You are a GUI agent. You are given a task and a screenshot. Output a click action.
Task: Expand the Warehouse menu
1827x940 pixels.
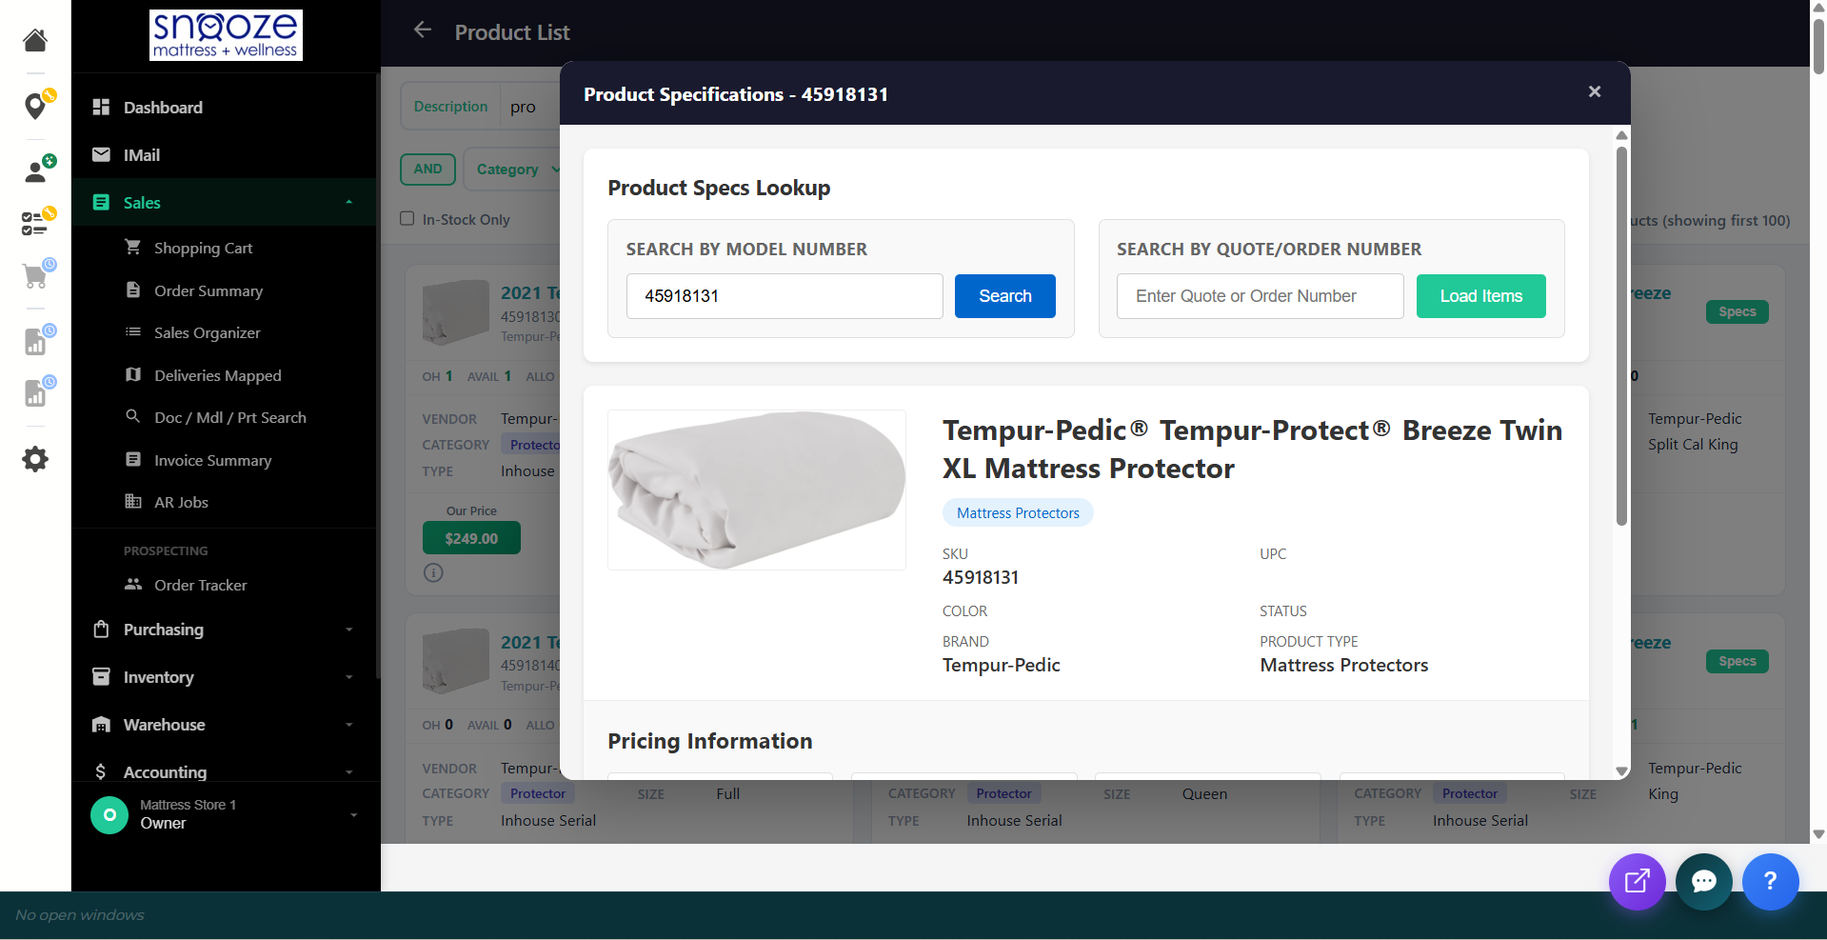tap(226, 725)
